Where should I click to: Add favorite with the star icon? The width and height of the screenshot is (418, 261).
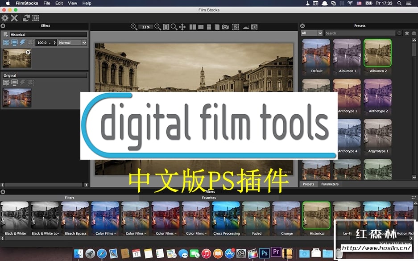tap(407, 33)
